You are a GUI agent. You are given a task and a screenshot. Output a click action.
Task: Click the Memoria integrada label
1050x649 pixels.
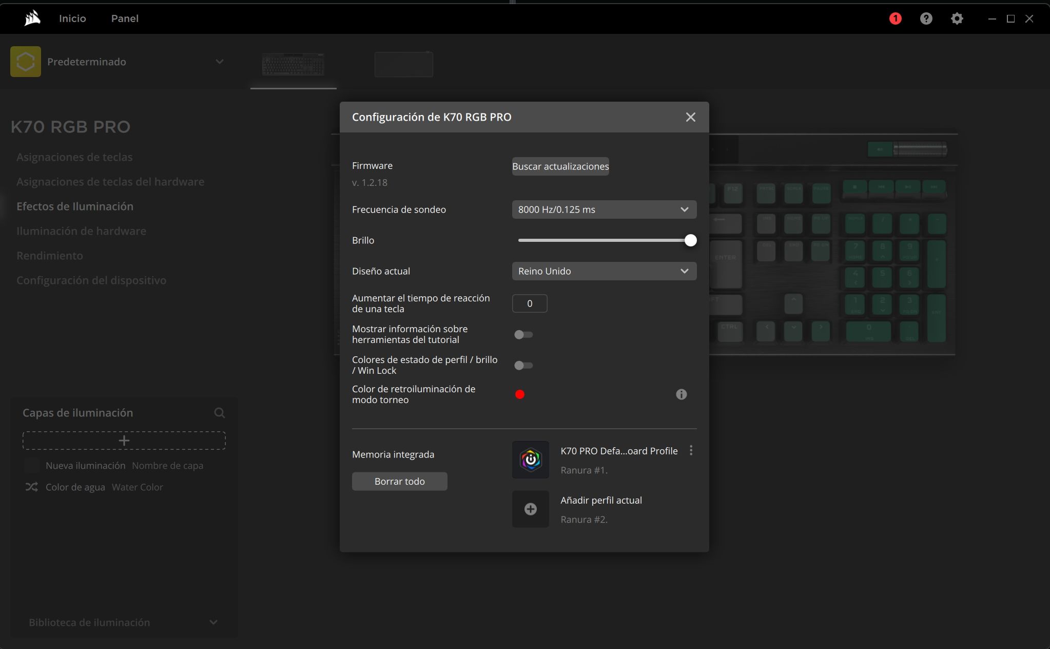[393, 454]
